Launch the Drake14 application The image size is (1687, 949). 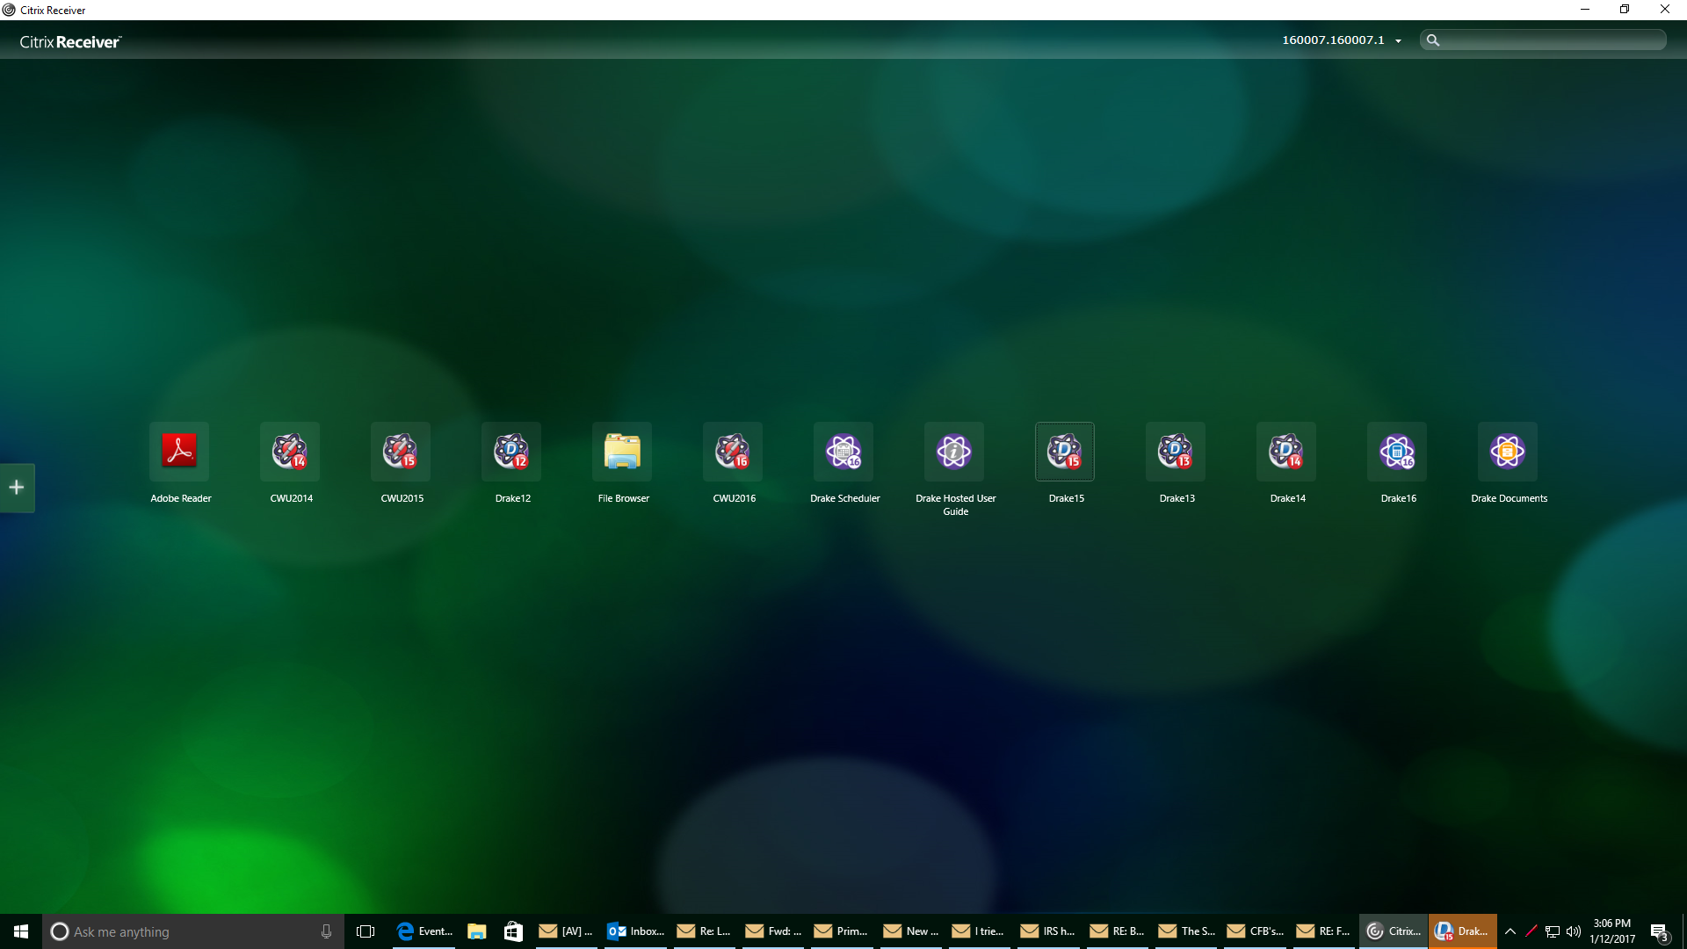click(x=1287, y=452)
